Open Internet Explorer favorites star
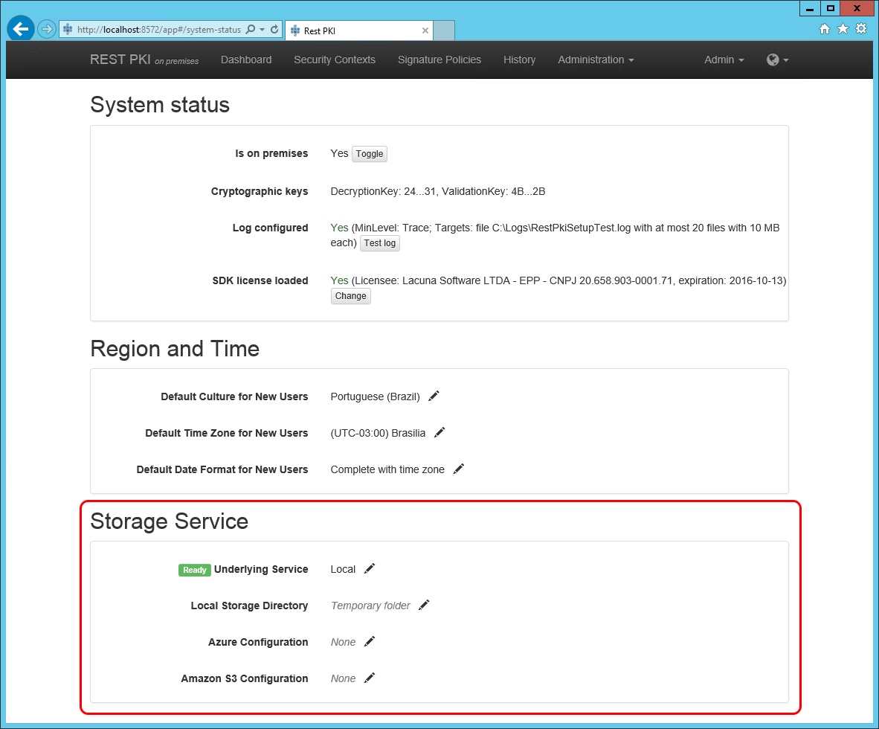This screenshot has width=879, height=729. 843,28
